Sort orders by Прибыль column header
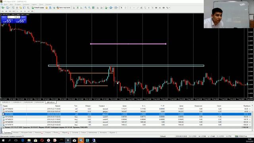Image resolution: width=254 pixels, height=143 pixels. coord(247,106)
